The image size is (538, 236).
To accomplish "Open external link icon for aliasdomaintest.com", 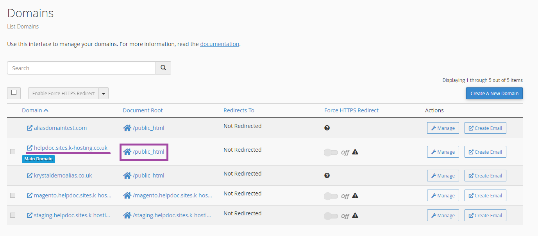I will (x=29, y=128).
